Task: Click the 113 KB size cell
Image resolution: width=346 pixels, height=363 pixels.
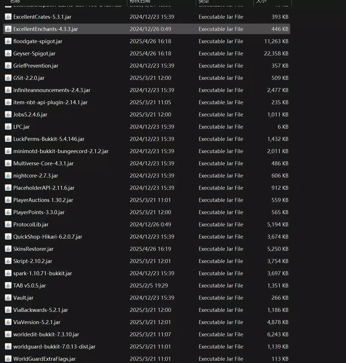Action: coord(280,359)
